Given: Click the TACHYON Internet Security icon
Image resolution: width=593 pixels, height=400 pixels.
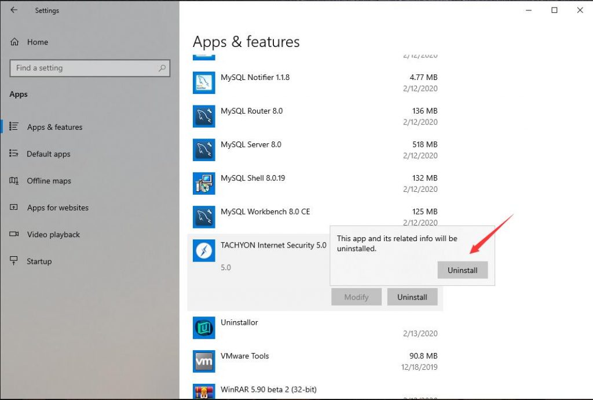Looking at the screenshot, I should [x=204, y=250].
